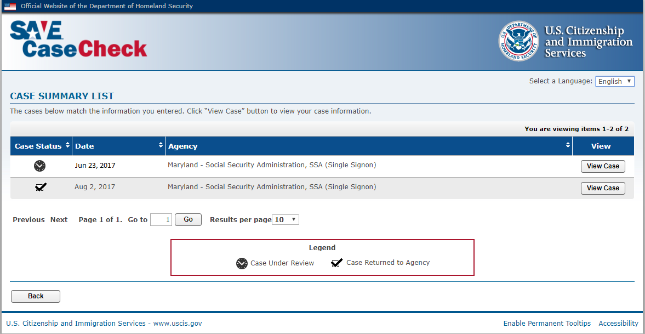
Task: View Case for Jun 23, 2017 entry
Action: pos(603,166)
